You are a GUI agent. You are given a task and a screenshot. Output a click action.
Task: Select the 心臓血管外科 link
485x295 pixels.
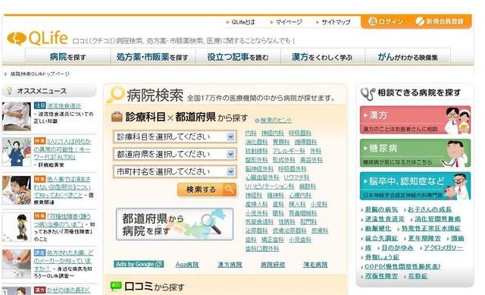tap(262, 177)
